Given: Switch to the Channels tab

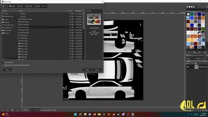Looking at the screenshot, I should click(x=196, y=56).
